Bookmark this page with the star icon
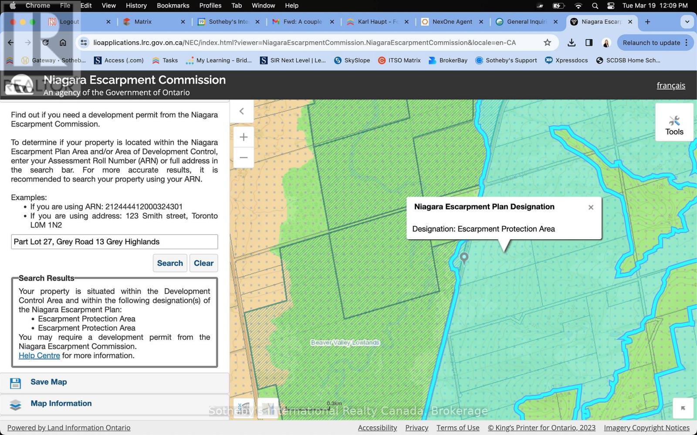 (x=547, y=43)
